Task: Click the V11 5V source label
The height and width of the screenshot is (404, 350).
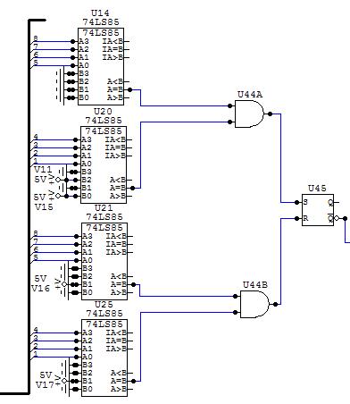Action: click(x=43, y=170)
